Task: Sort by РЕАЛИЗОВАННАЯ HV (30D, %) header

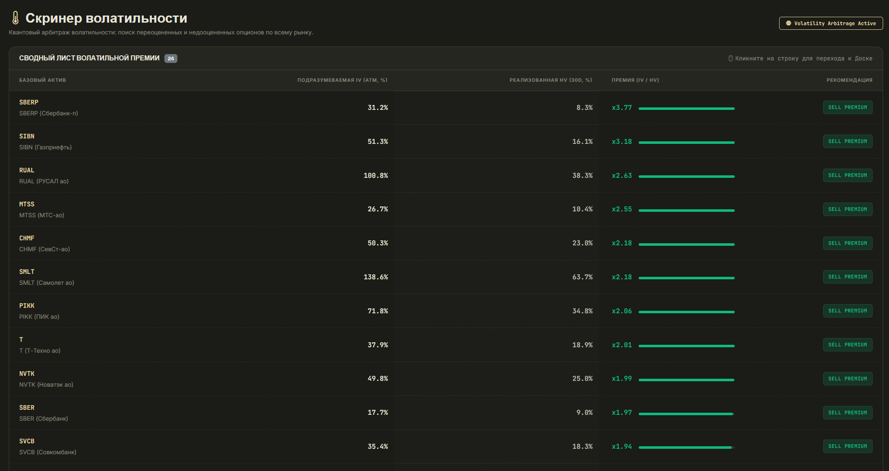Action: tap(551, 80)
